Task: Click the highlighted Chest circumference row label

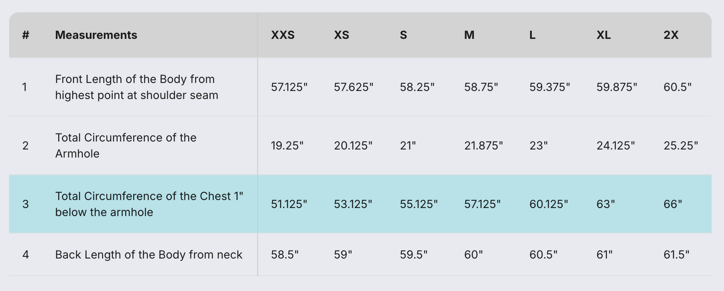Action: coord(149,204)
